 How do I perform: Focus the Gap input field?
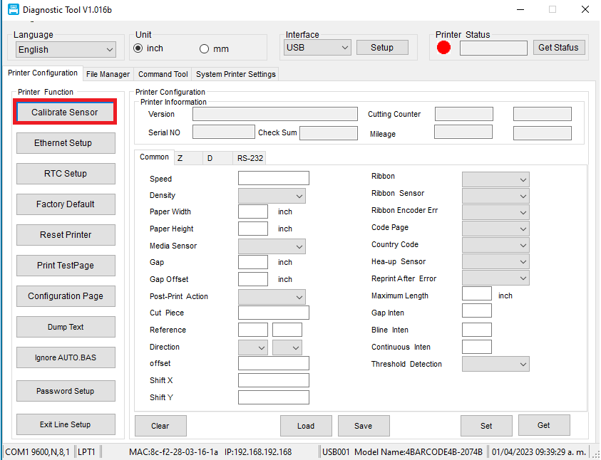coord(253,262)
